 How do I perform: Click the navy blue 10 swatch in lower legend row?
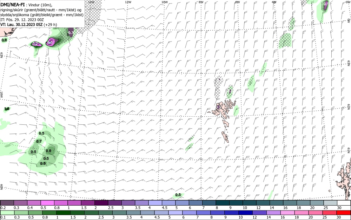pyautogui.click(x=246, y=213)
